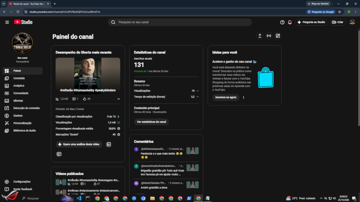Click the Inscreva-se agora button
The image size is (360, 202).
(226, 97)
